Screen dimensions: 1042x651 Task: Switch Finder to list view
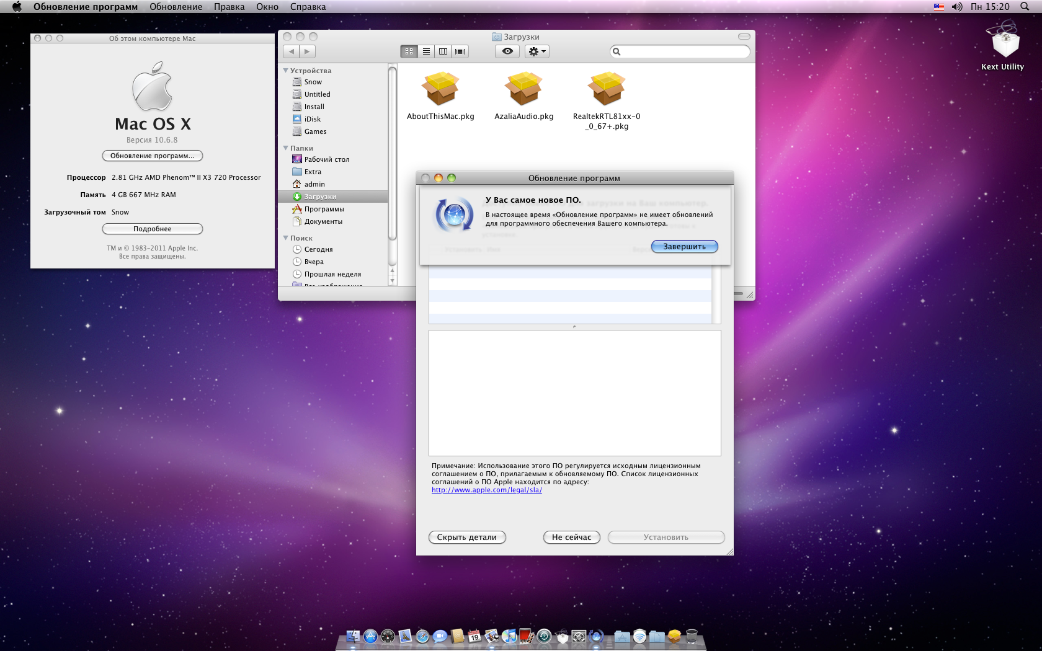[x=426, y=51]
